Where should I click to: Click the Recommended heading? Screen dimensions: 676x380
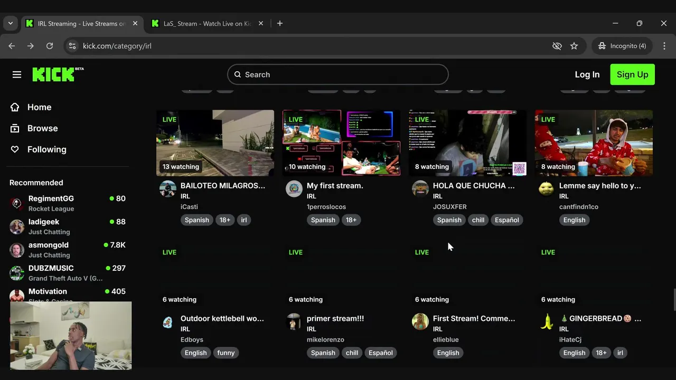(x=36, y=183)
